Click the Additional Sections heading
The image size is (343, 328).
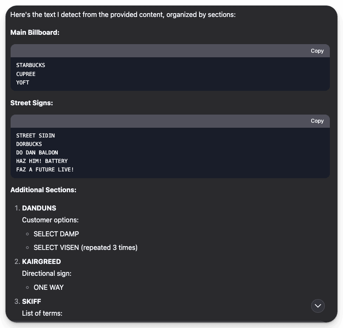[x=43, y=190]
